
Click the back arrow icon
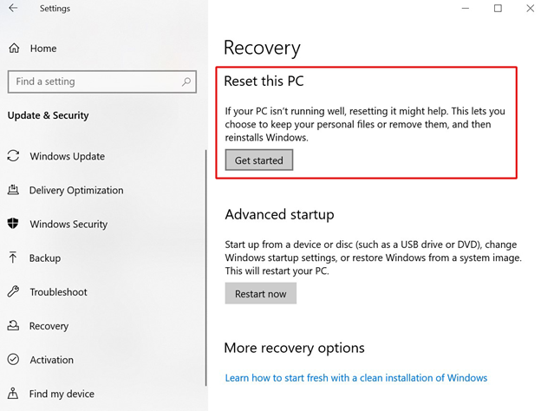[13, 8]
